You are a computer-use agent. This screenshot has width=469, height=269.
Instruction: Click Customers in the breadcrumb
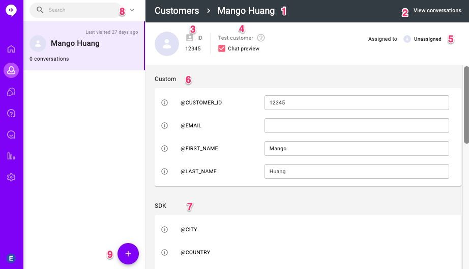[x=177, y=11]
